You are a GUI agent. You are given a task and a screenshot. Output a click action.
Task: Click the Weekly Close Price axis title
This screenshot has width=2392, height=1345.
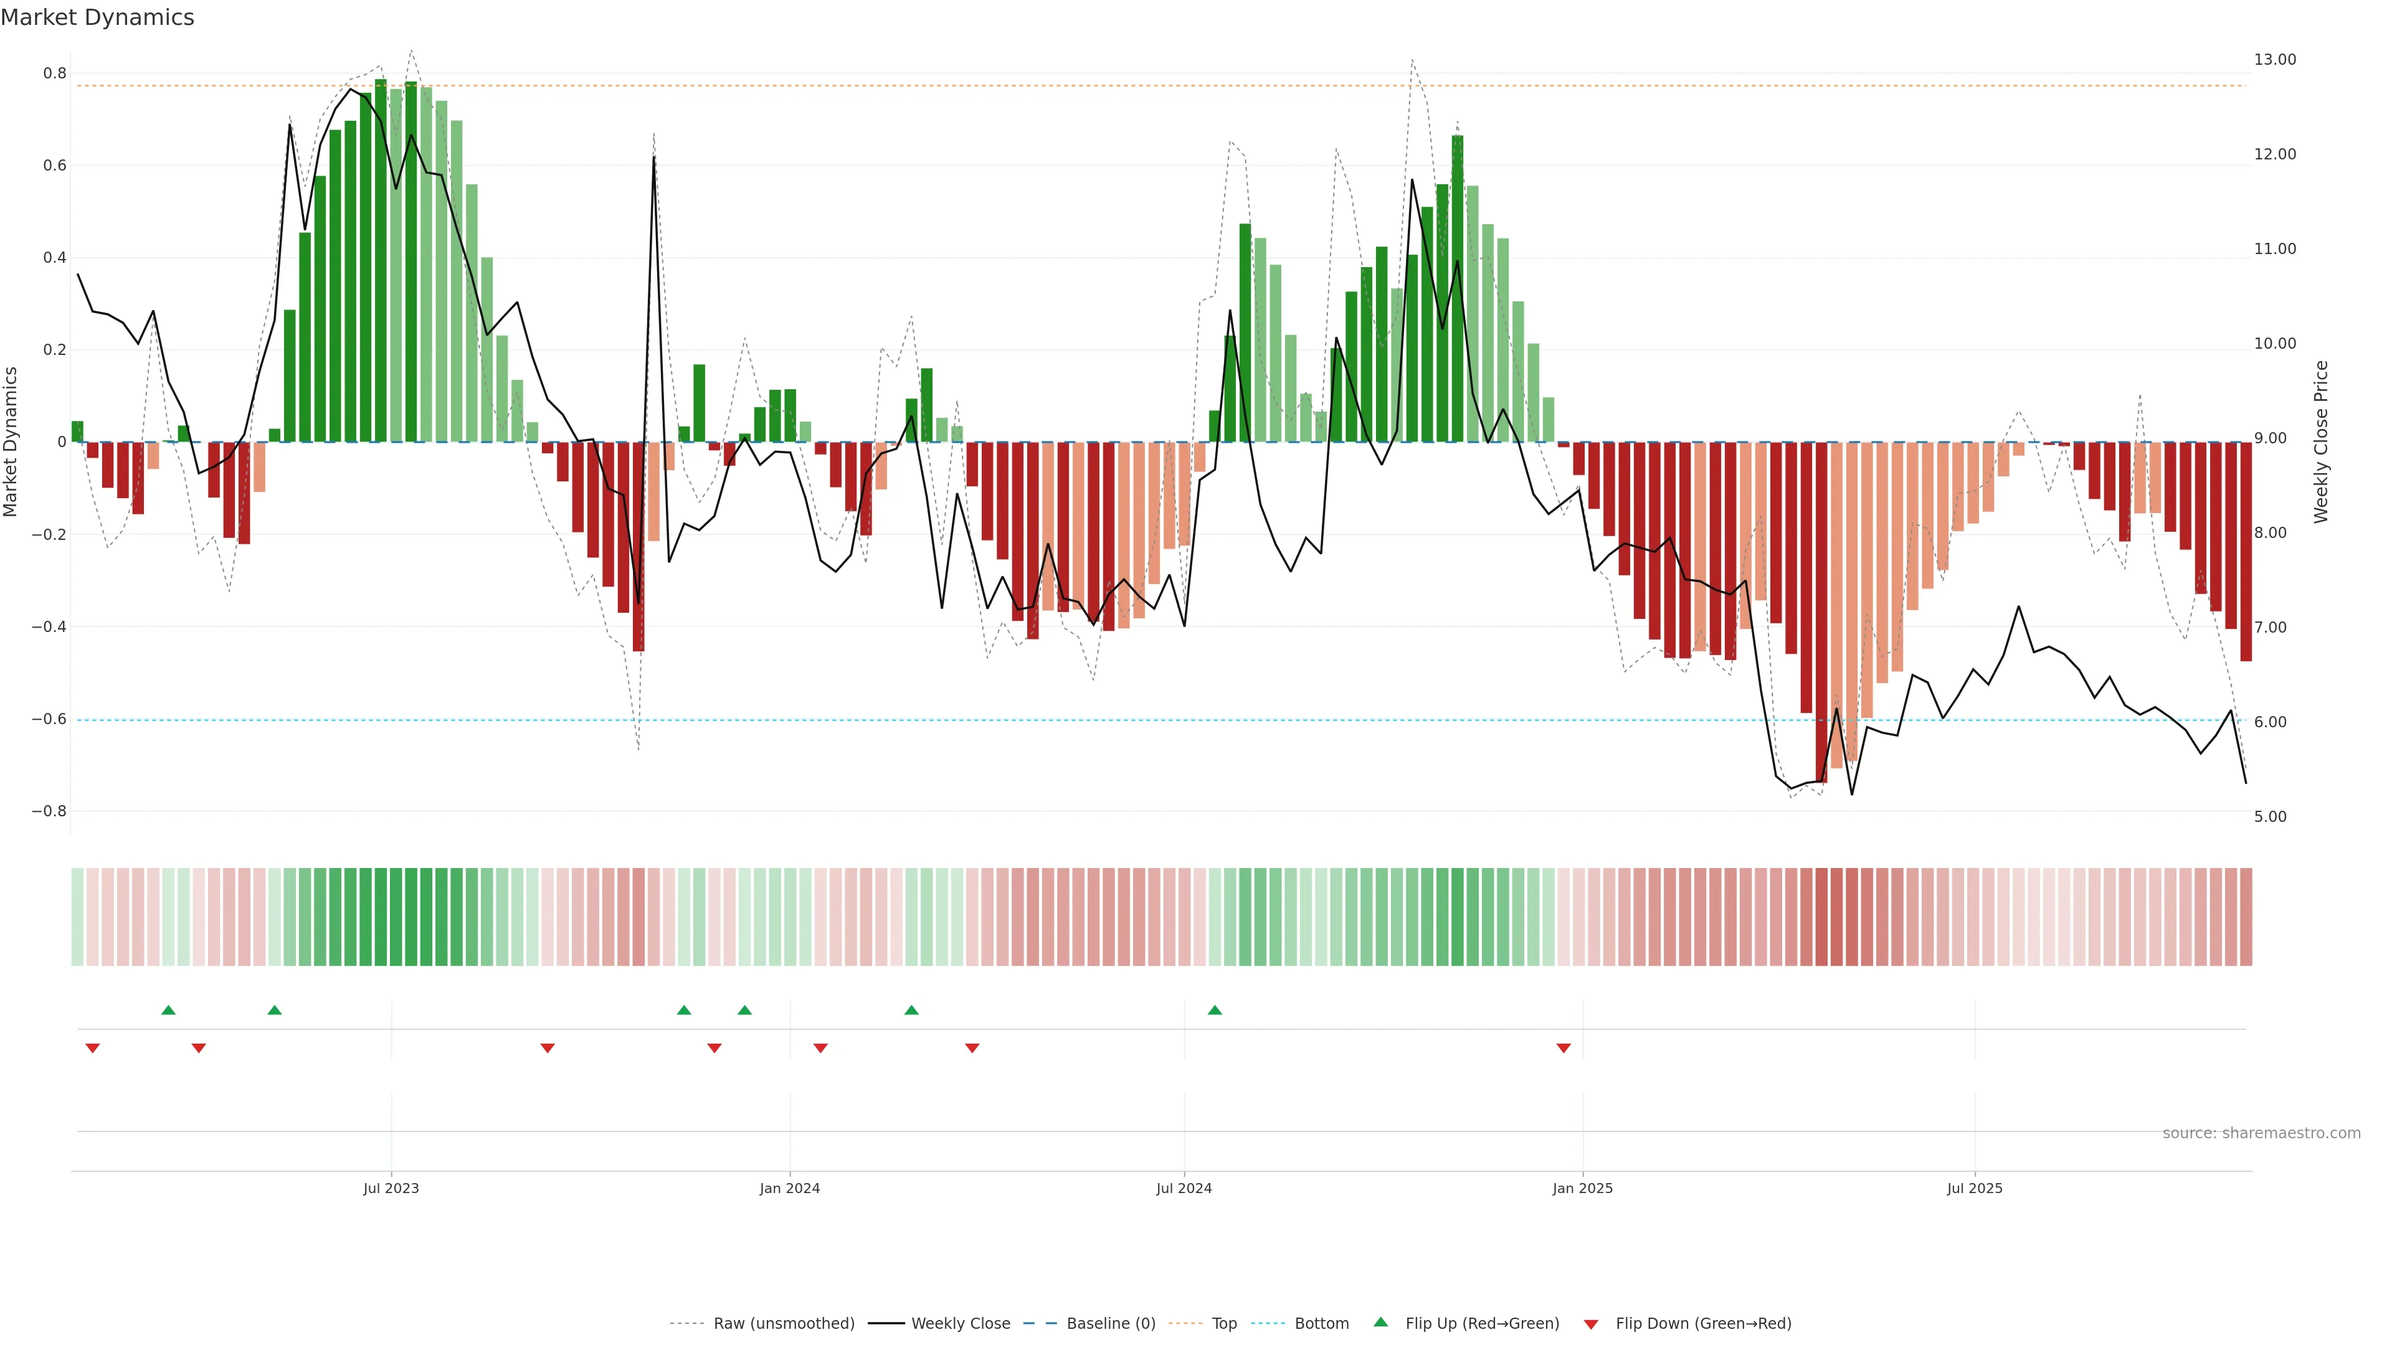point(2320,442)
